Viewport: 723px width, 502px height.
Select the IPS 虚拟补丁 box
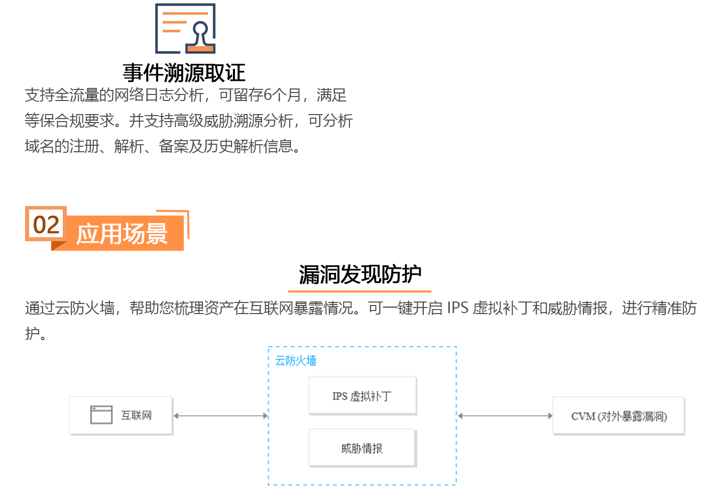363,396
